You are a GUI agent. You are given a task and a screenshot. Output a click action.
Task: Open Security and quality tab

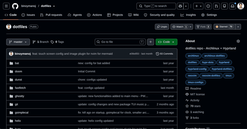[159, 15]
